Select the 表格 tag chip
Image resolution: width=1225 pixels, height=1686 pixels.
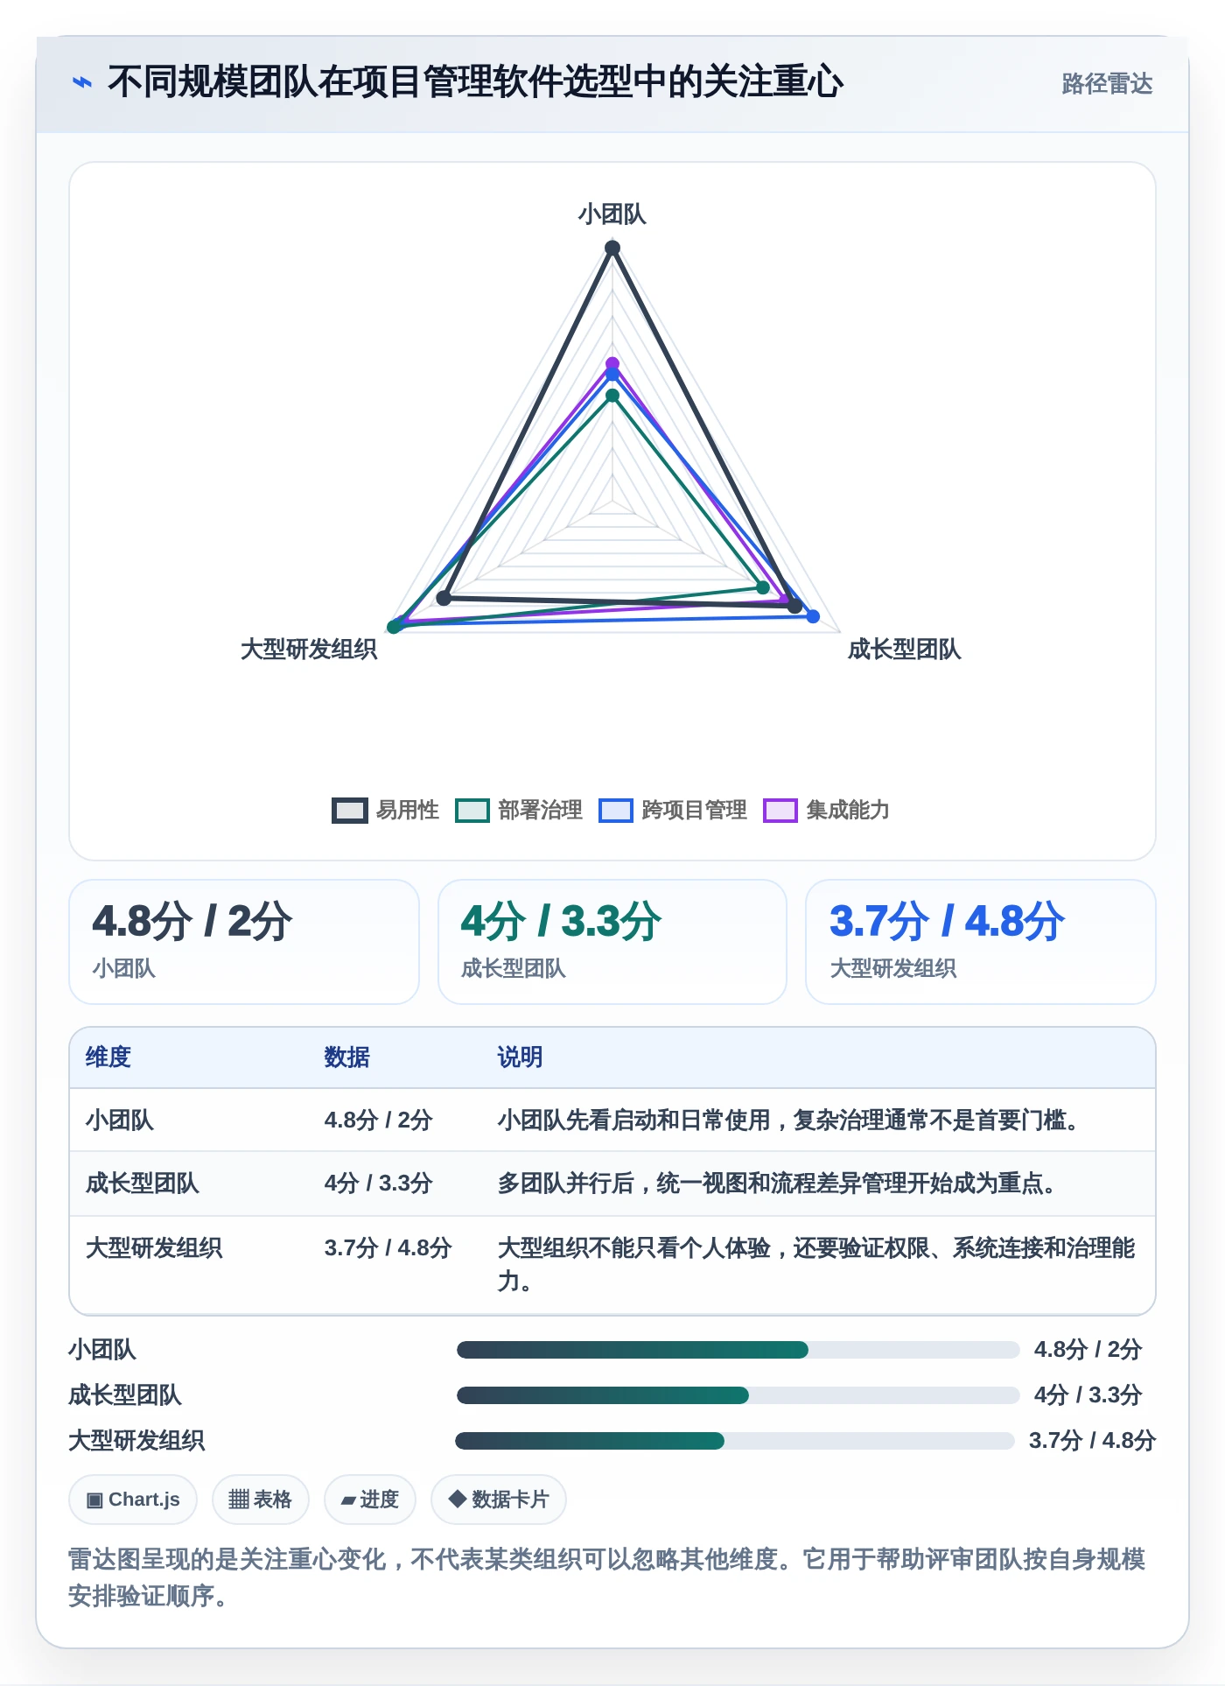click(261, 1500)
